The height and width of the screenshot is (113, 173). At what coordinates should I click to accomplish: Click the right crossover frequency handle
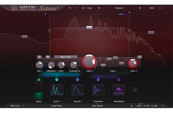[x=129, y=31]
